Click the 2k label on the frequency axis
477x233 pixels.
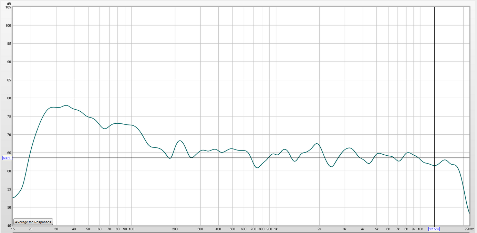319,229
